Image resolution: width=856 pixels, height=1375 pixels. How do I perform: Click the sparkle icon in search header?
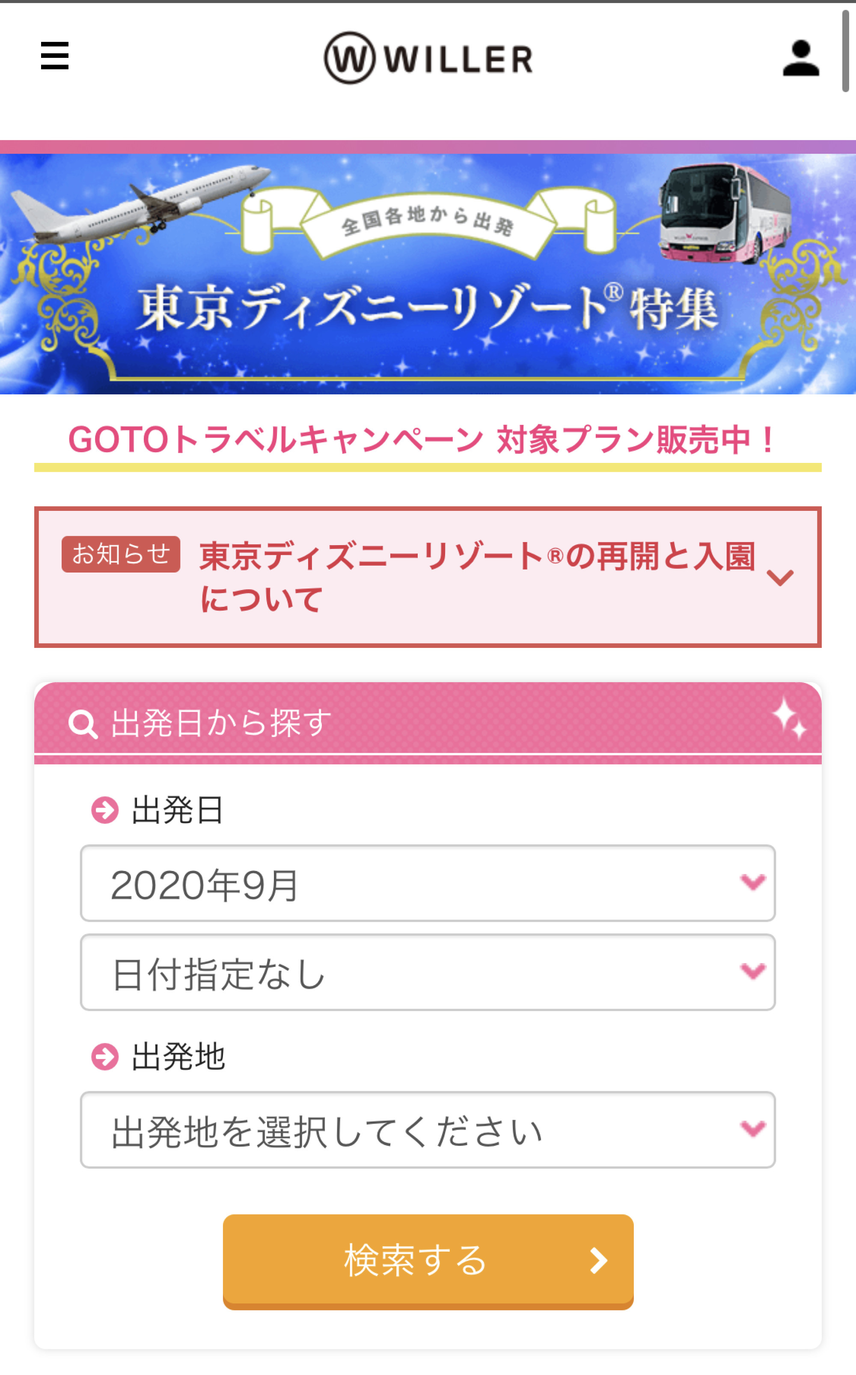[789, 718]
